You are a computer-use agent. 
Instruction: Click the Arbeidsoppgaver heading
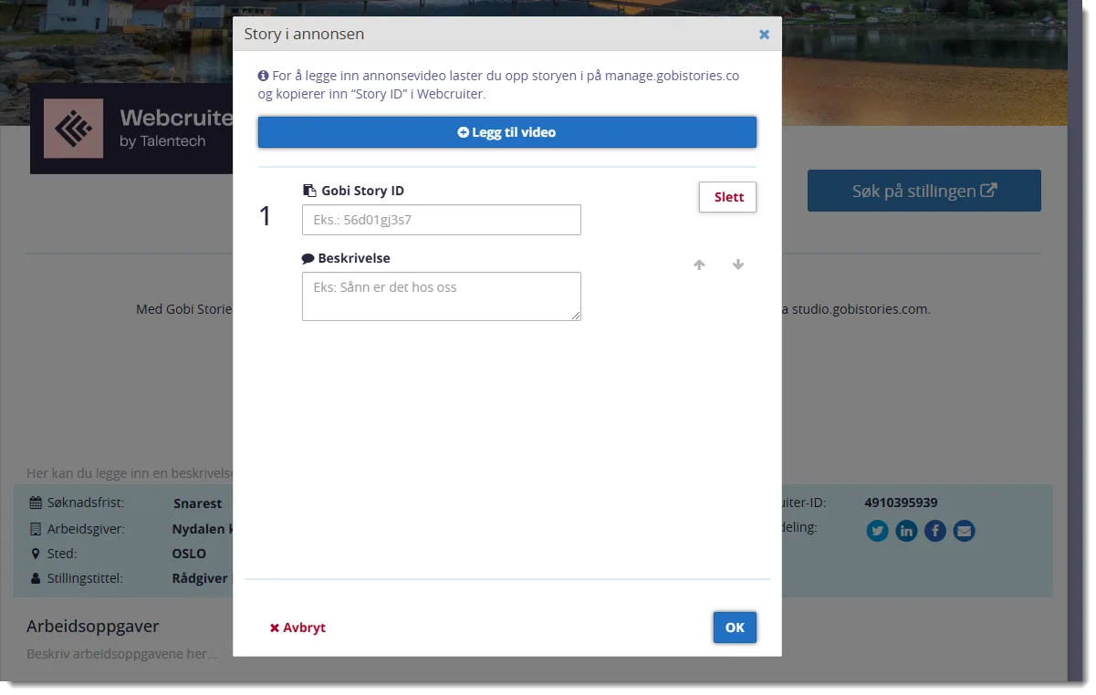[x=93, y=627]
